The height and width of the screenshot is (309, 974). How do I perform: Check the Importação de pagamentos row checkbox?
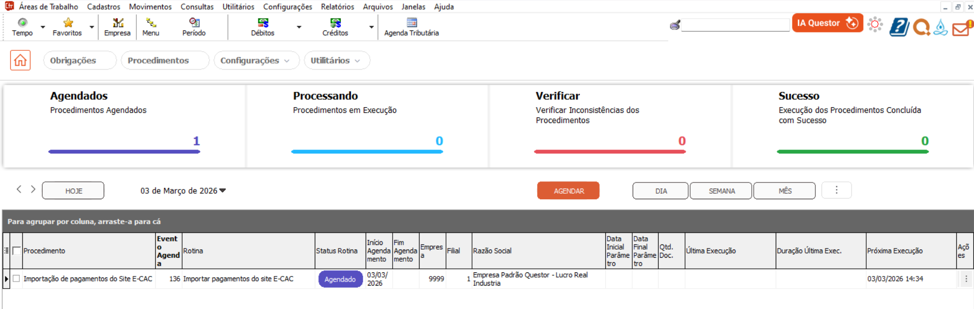coord(16,279)
